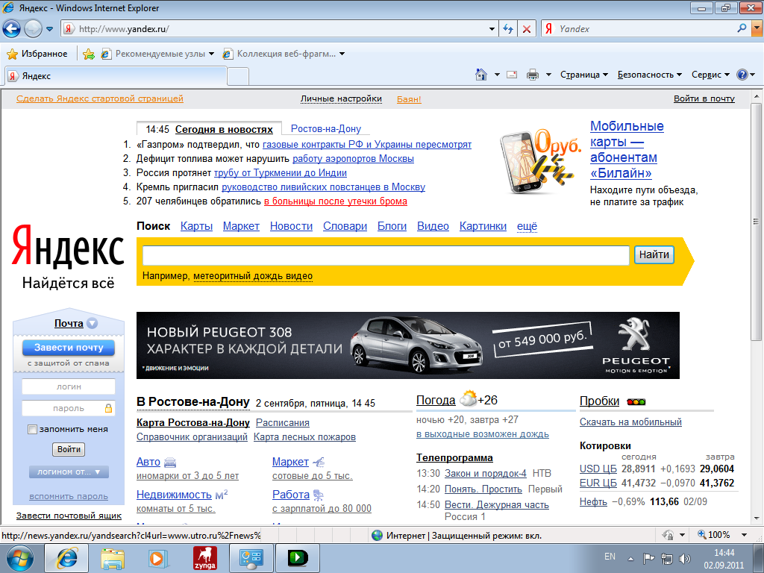Open the Страница menu
The image size is (764, 573).
point(583,75)
